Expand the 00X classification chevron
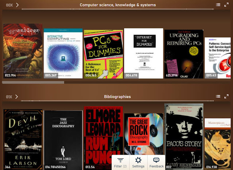 (x=18, y=5)
